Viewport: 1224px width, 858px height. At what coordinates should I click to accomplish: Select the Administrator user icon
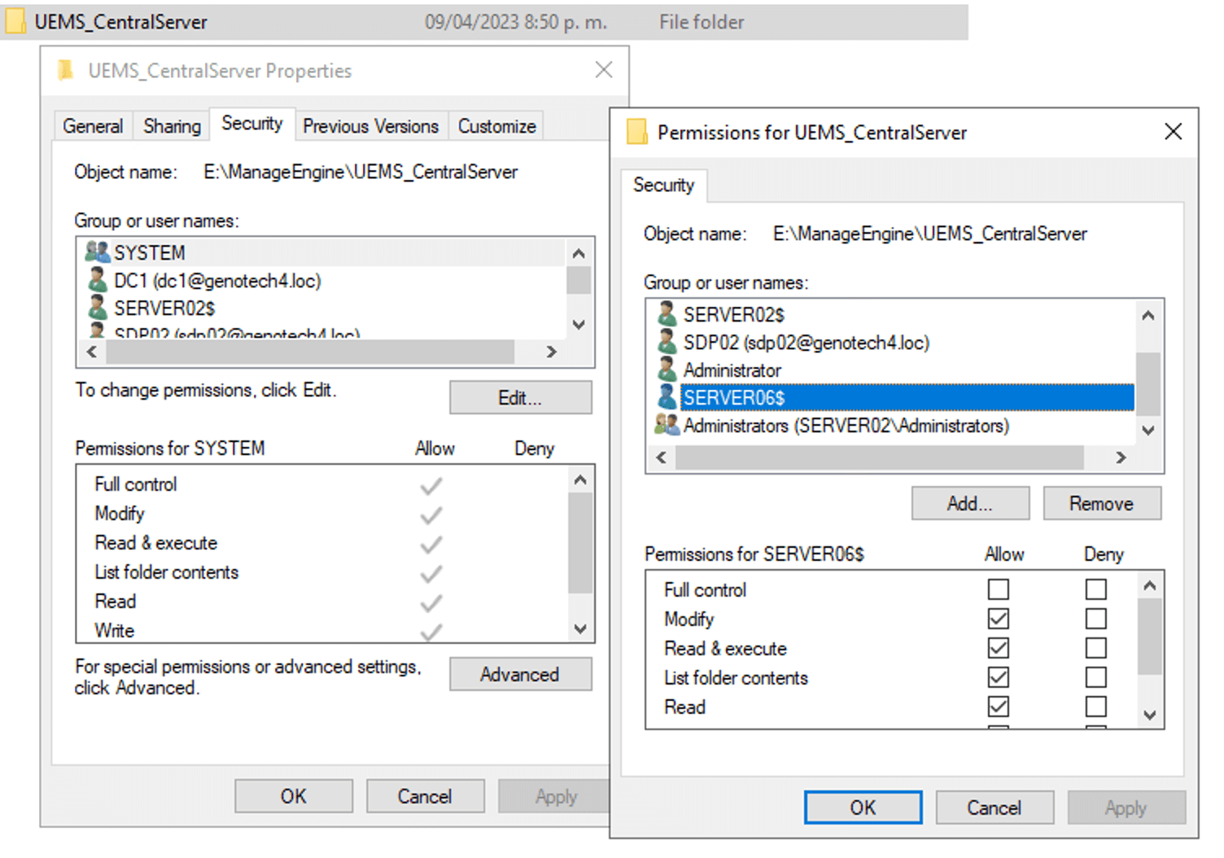coord(667,370)
